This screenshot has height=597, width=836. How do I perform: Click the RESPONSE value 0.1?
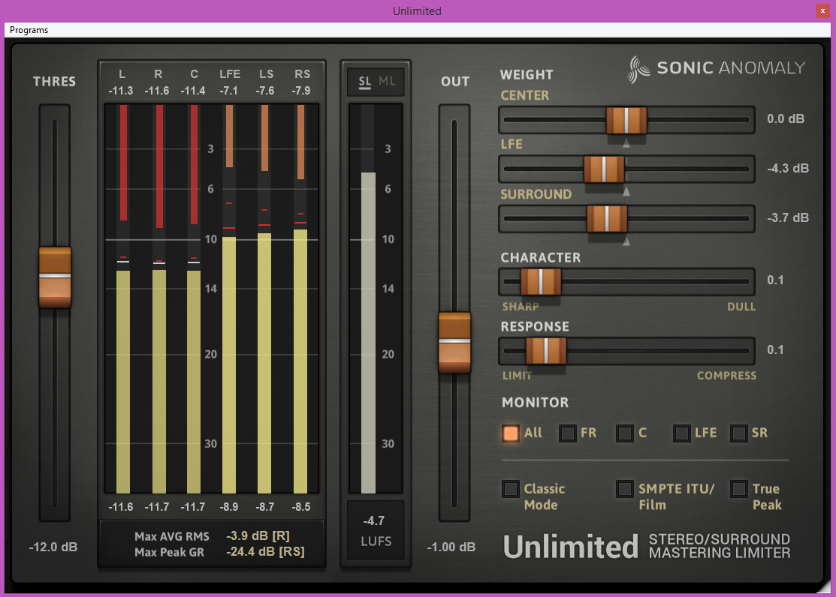[x=775, y=350]
